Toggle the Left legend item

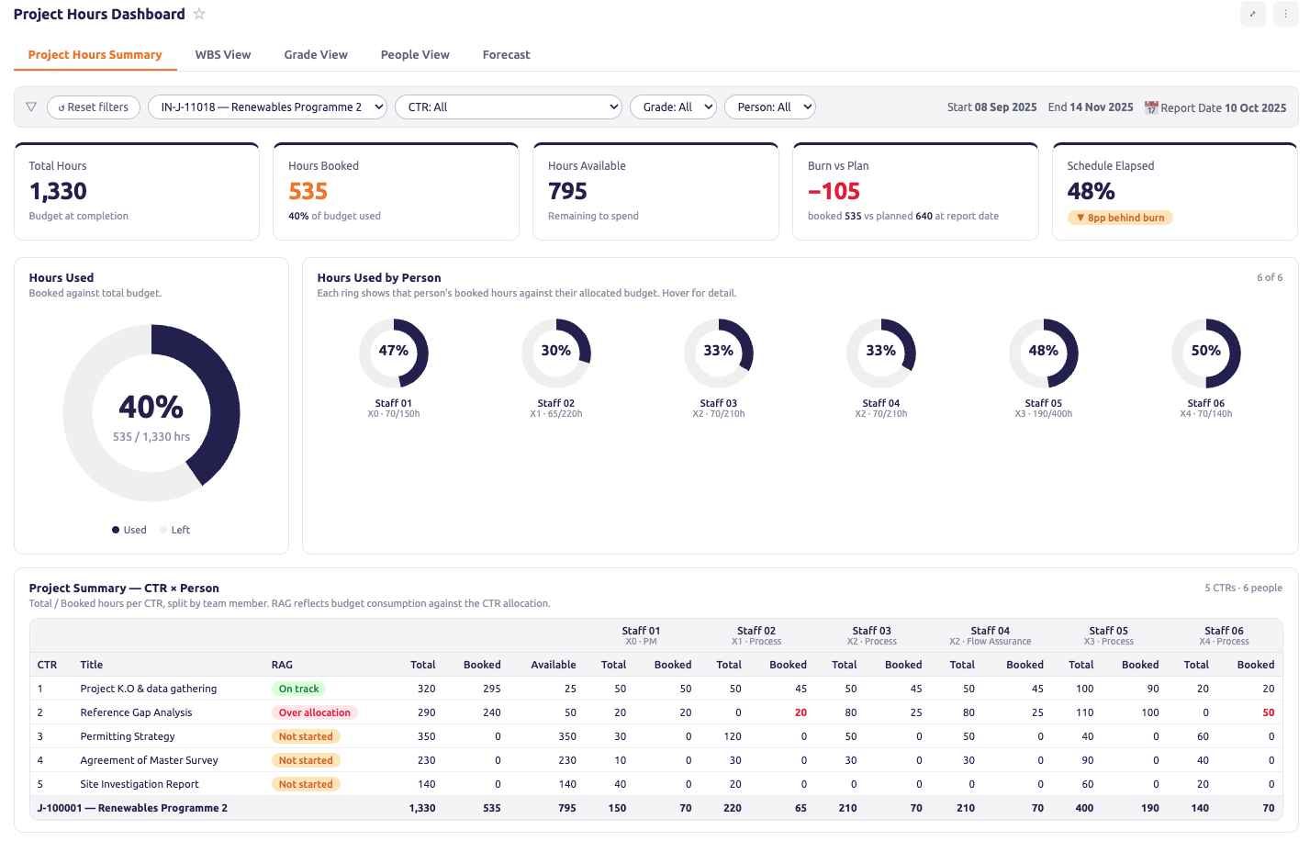point(175,530)
